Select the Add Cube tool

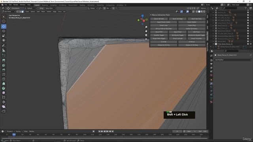point(4,56)
